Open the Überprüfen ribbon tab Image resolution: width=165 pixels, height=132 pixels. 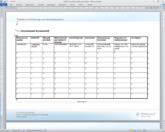coord(63,5)
